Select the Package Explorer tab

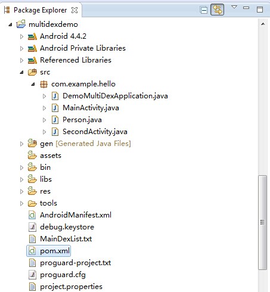point(41,10)
